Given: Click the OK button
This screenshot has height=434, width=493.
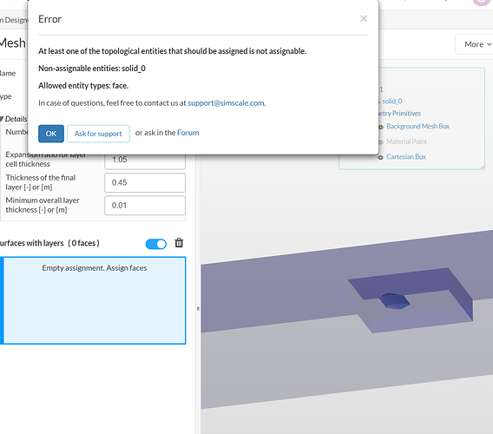Looking at the screenshot, I should tap(51, 134).
